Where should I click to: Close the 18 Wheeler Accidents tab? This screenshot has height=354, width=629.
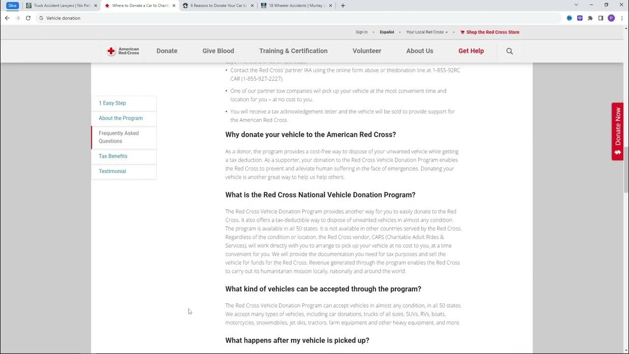(x=331, y=6)
